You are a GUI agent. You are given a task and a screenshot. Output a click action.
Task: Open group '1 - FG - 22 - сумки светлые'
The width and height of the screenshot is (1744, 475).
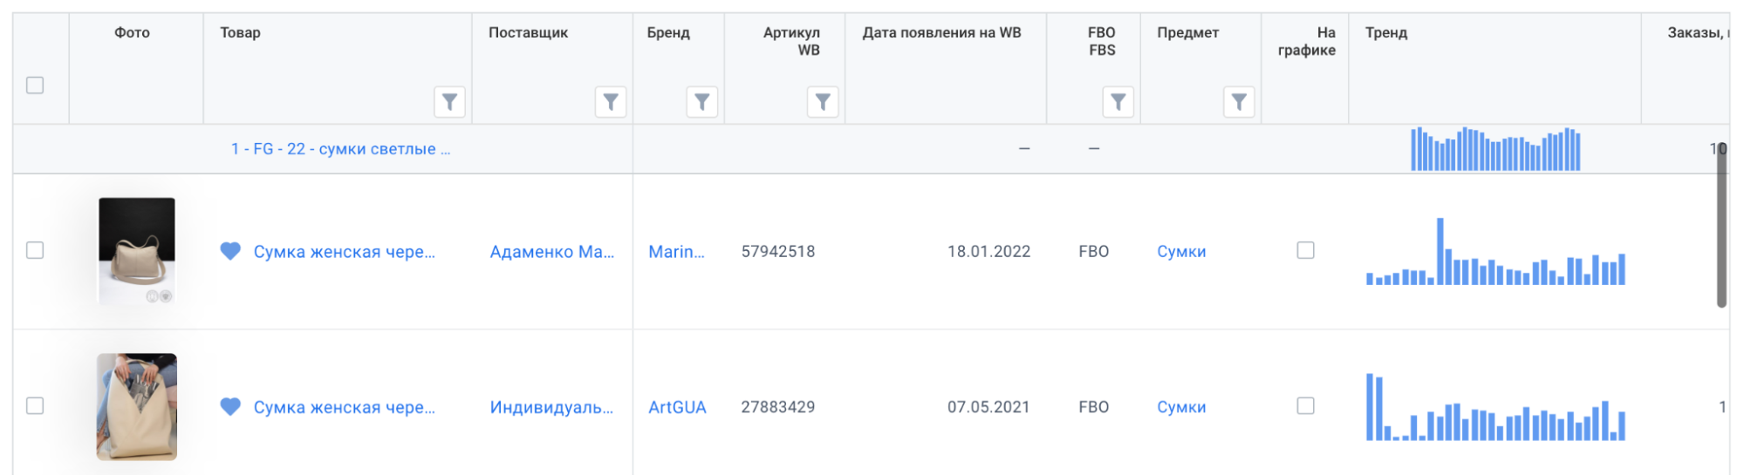point(340,149)
